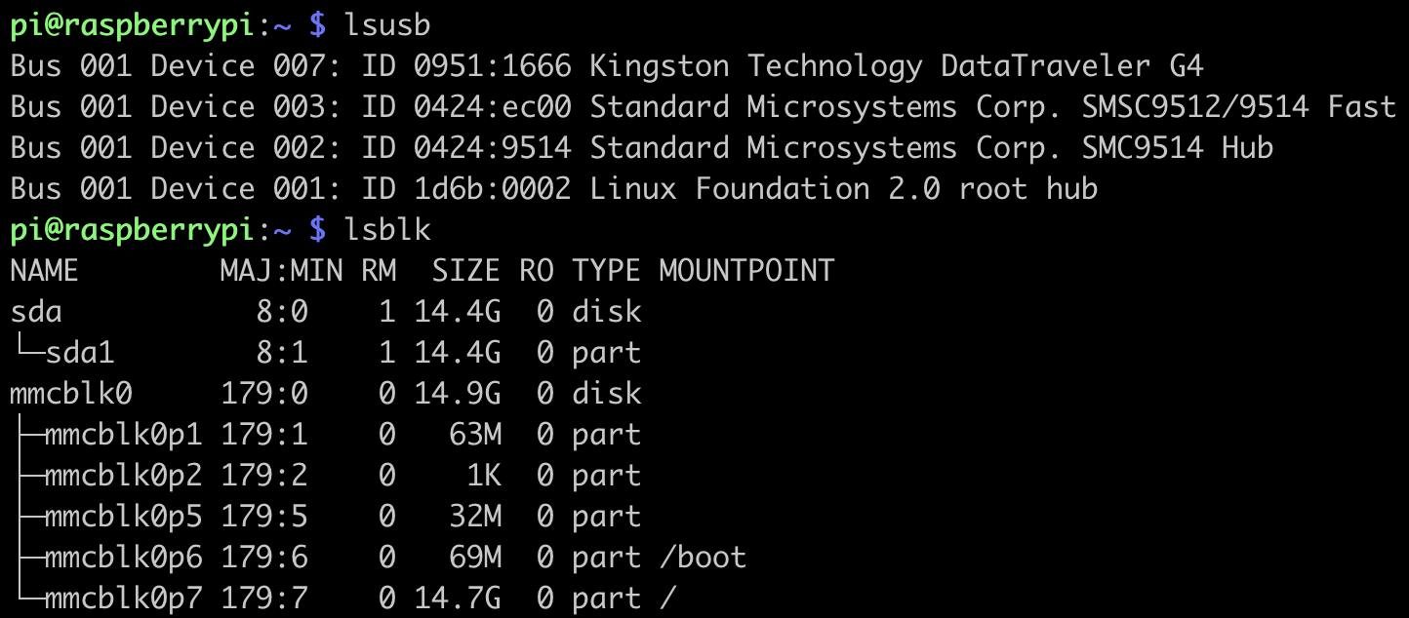Click the SMC9514 Hub text
This screenshot has height=618, width=1409.
tap(1176, 148)
